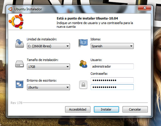
Task: Click the language flag icon
Action: pos(83,43)
